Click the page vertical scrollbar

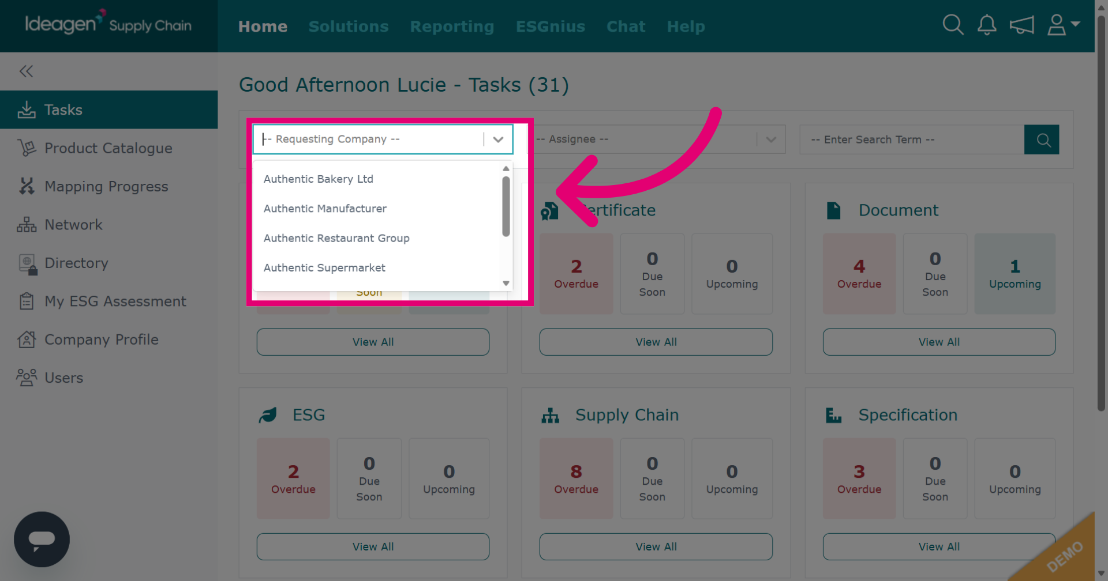pos(1101,213)
